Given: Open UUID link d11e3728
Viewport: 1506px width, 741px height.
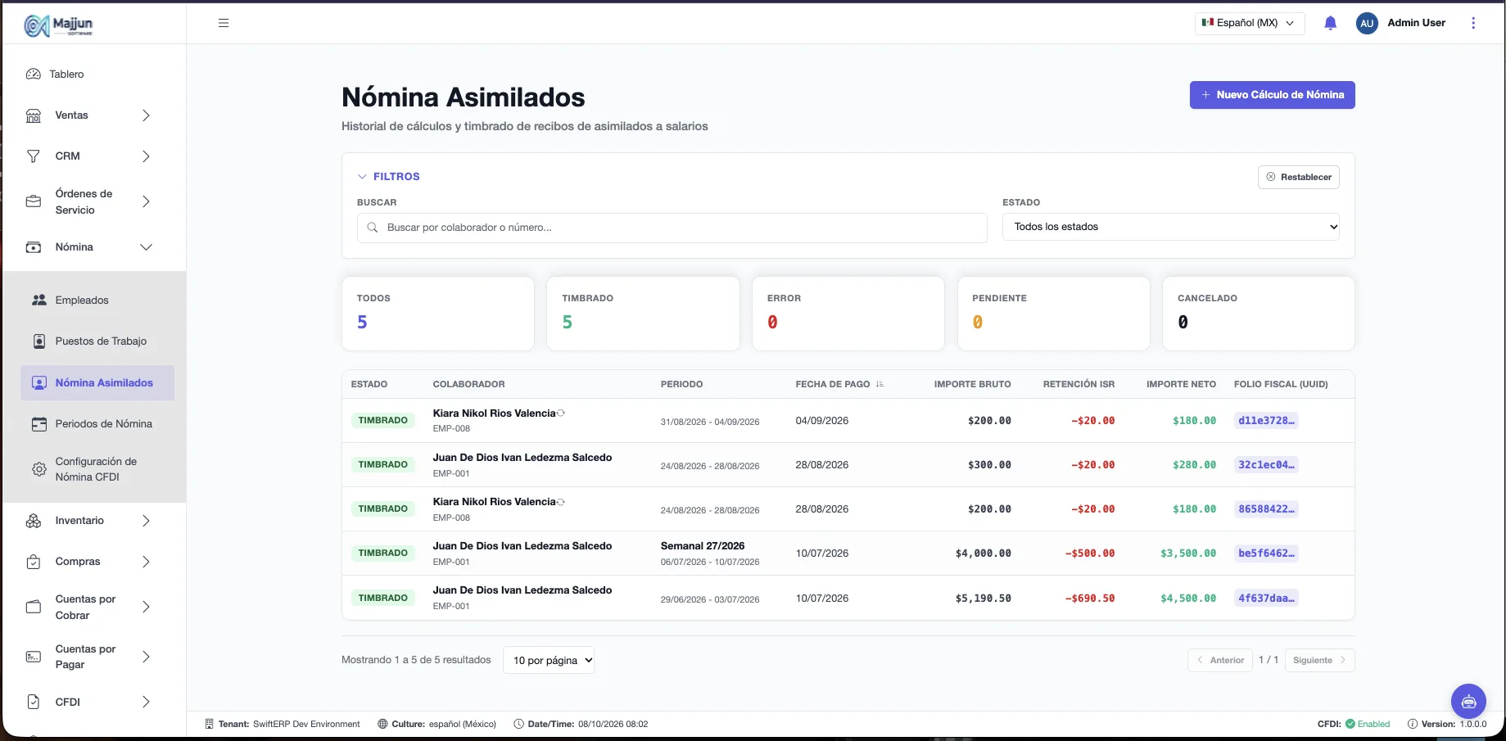Looking at the screenshot, I should pyautogui.click(x=1266, y=421).
